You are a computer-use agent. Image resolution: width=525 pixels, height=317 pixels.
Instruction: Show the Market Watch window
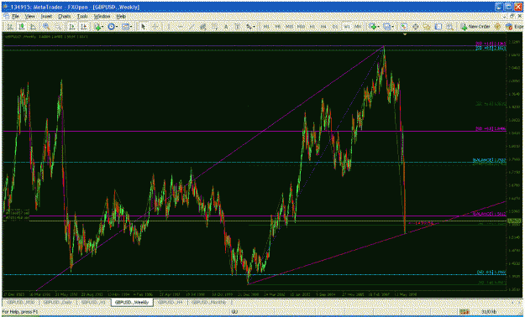click(x=404, y=27)
